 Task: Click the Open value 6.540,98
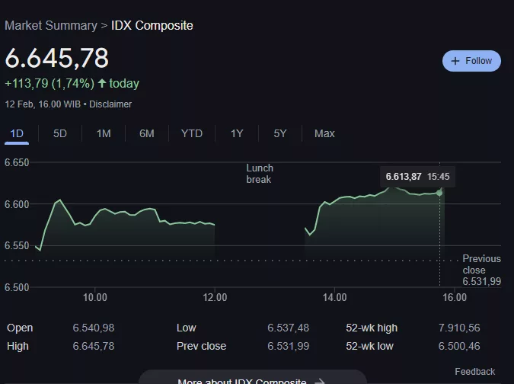(x=94, y=328)
